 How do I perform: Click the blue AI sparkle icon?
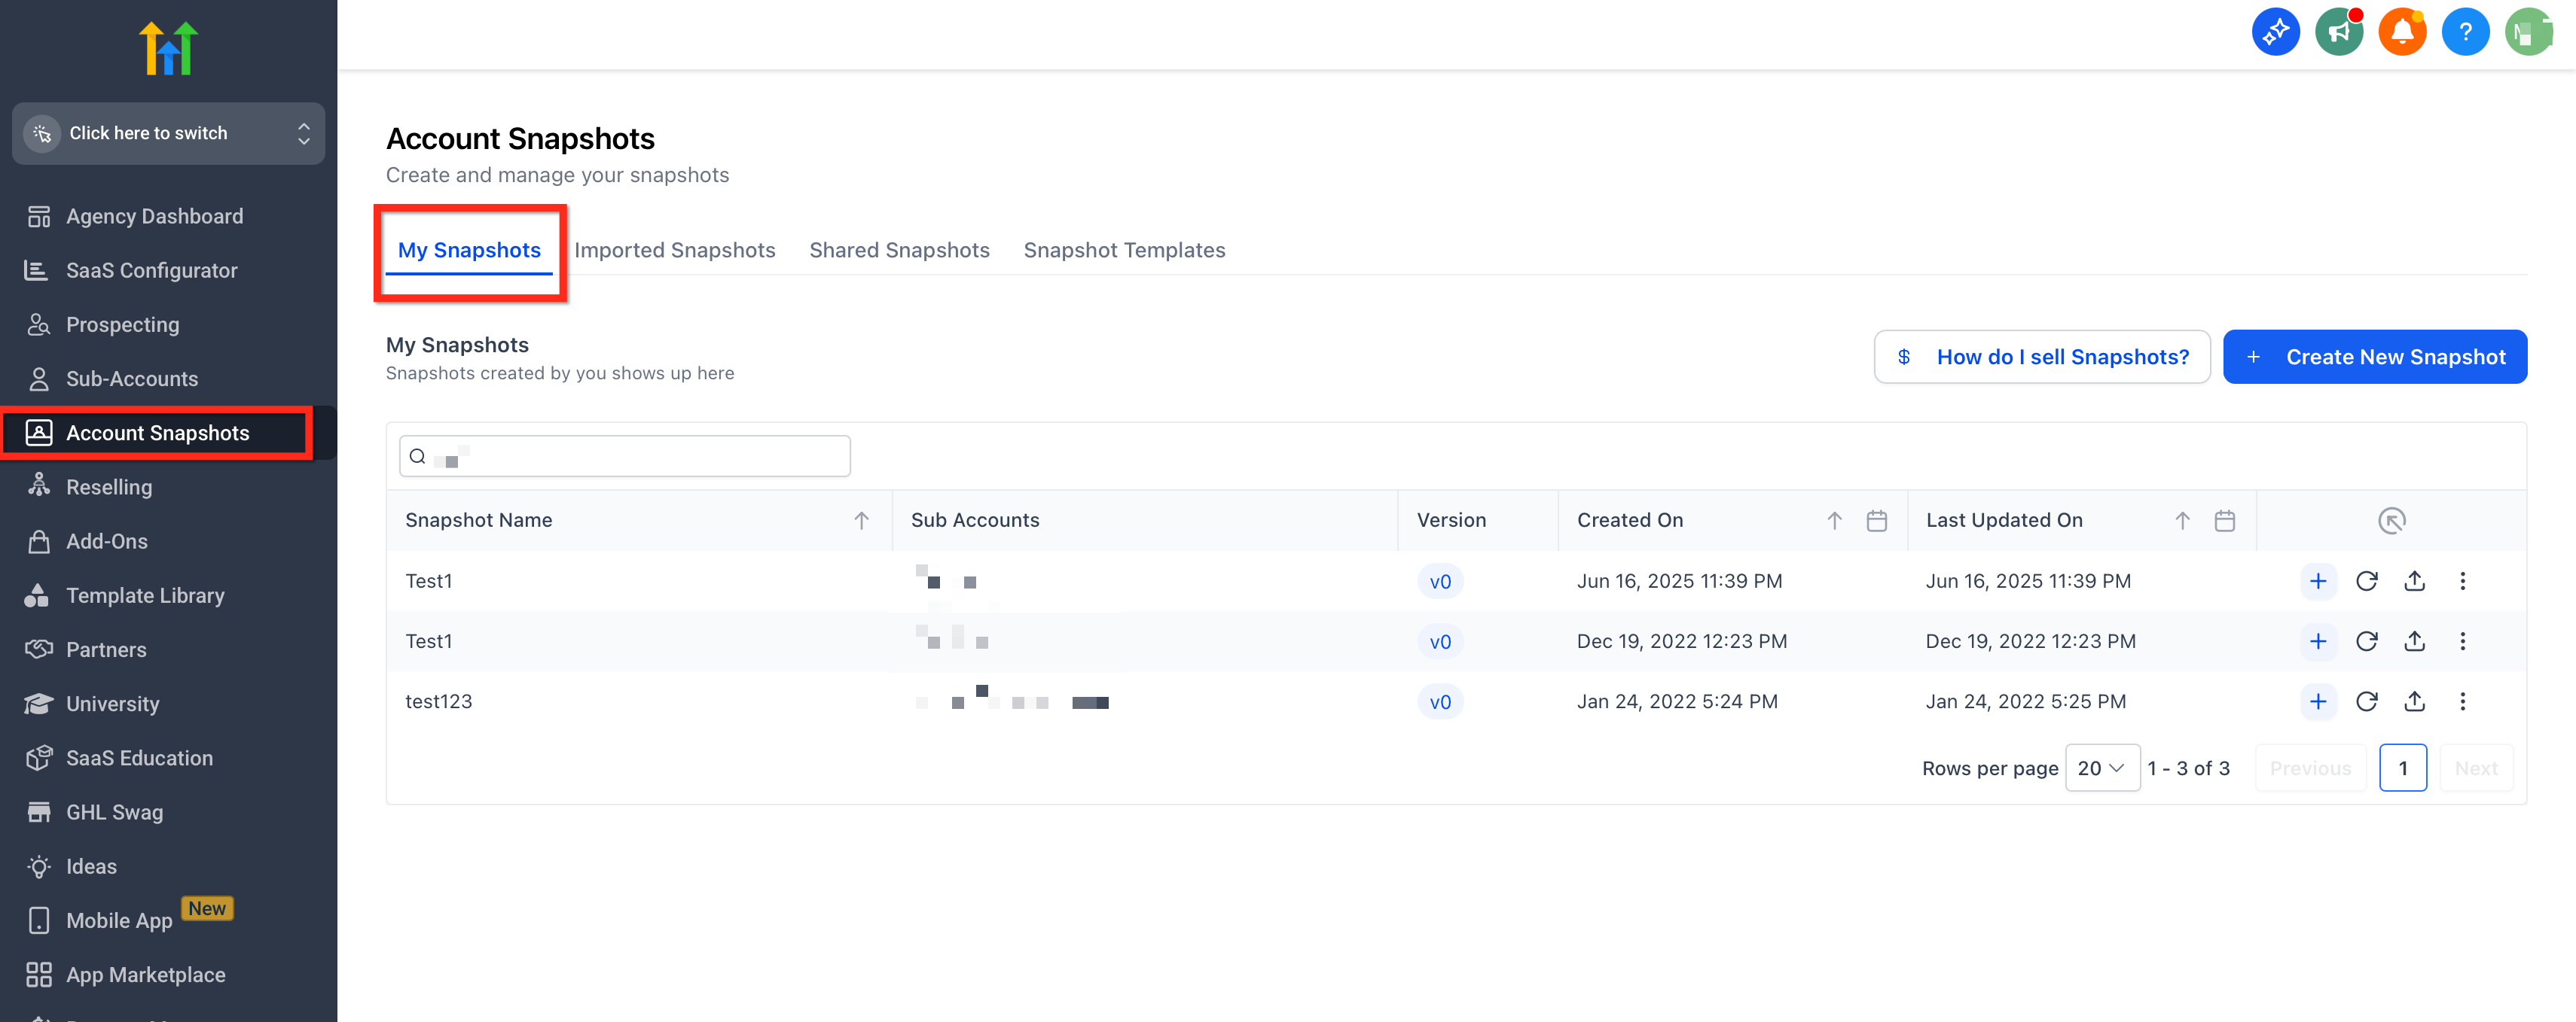(x=2275, y=32)
